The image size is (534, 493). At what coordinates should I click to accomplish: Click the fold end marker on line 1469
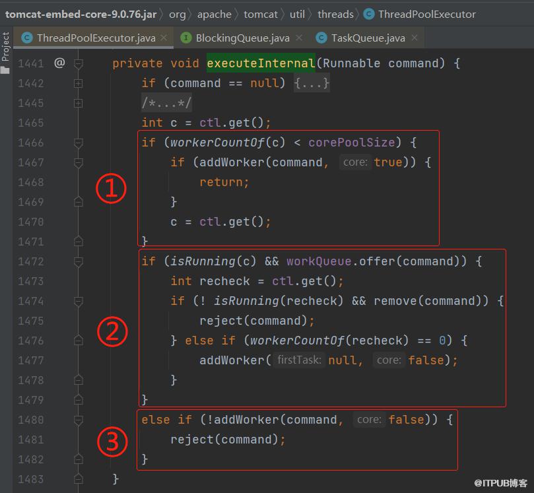click(79, 202)
